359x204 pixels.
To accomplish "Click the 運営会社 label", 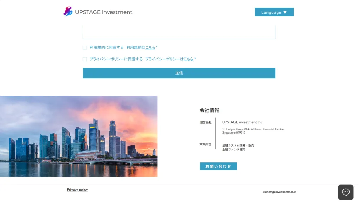I will coord(205,122).
